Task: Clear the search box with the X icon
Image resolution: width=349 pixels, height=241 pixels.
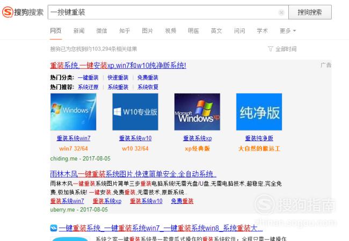Action: tap(281, 12)
